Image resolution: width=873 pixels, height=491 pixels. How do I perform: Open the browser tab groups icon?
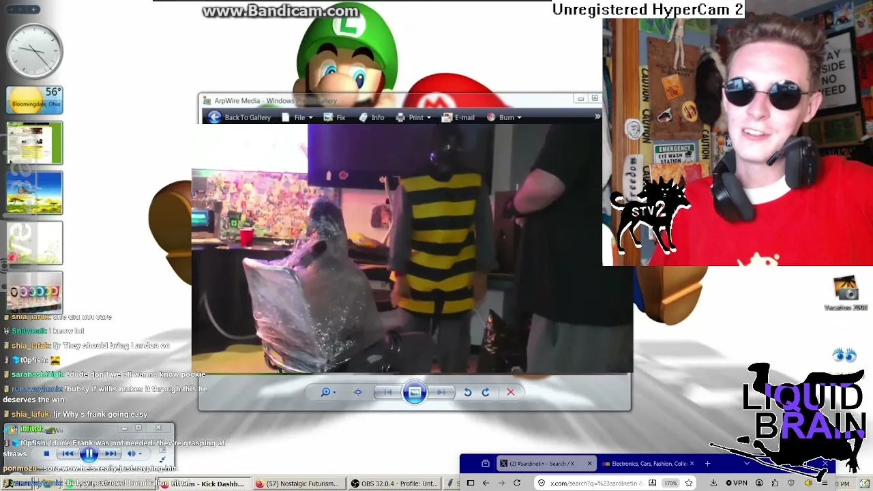tap(486, 464)
